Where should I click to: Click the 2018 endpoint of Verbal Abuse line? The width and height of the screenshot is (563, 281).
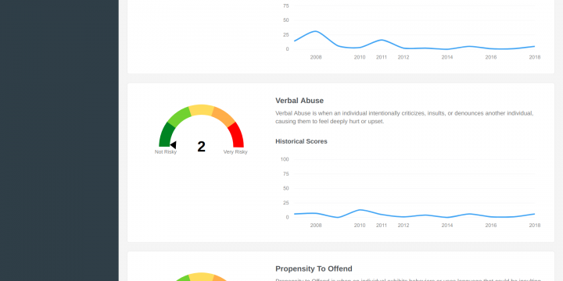click(534, 214)
